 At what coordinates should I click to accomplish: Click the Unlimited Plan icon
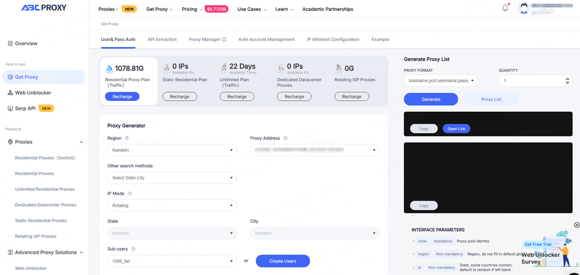point(224,68)
